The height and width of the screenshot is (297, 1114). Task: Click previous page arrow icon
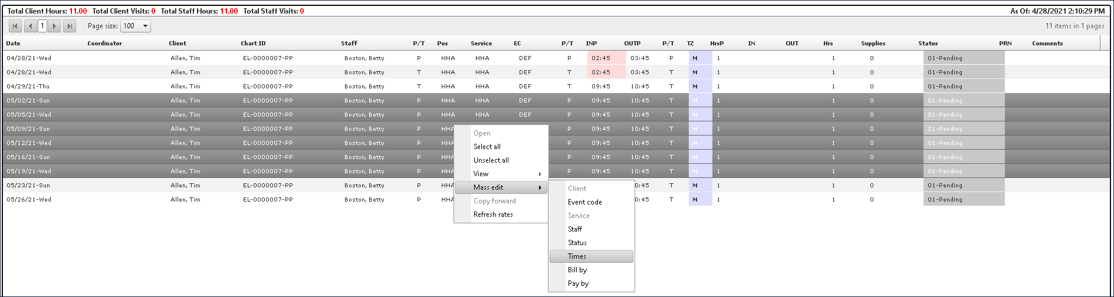[x=30, y=26]
